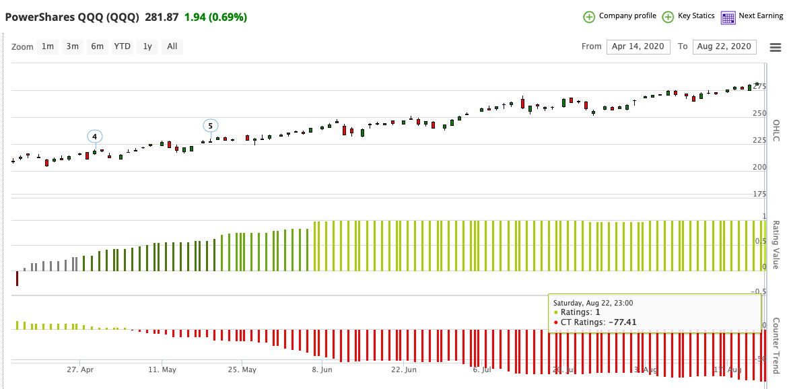This screenshot has width=791, height=389.
Task: Open the Company profile link
Action: (x=627, y=15)
